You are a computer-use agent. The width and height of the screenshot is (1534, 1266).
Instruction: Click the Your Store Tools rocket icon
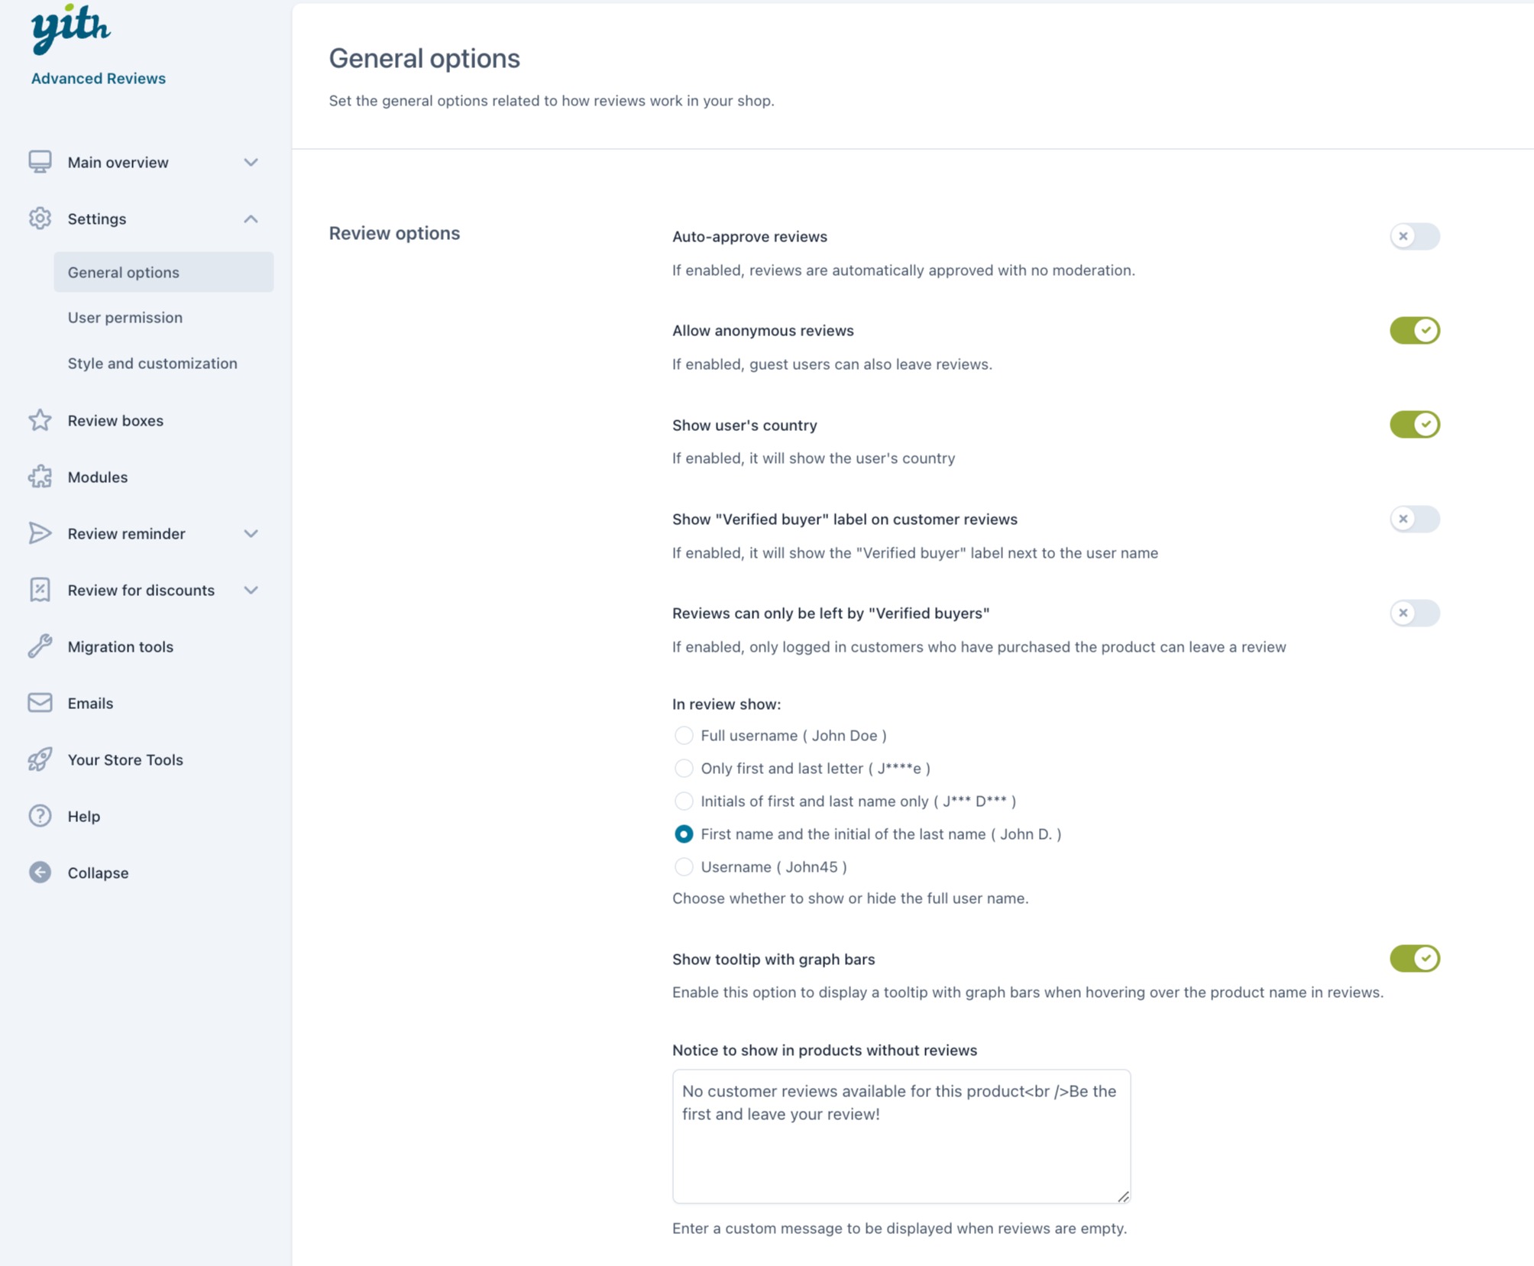(x=40, y=759)
